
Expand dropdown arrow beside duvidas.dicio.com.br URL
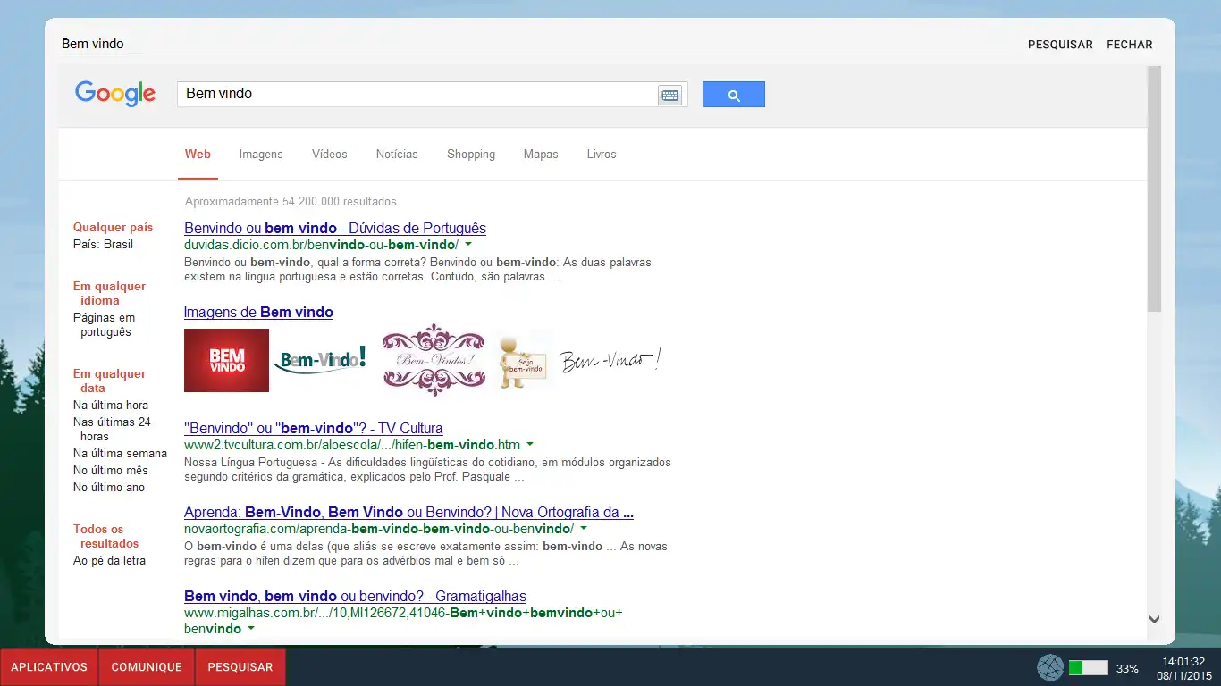coord(468,244)
